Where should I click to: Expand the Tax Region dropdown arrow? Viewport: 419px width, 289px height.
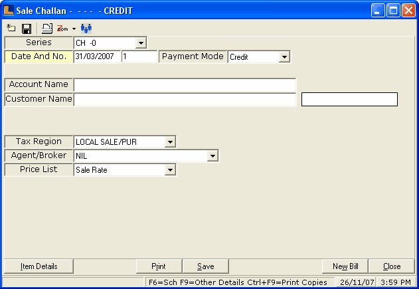[170, 142]
